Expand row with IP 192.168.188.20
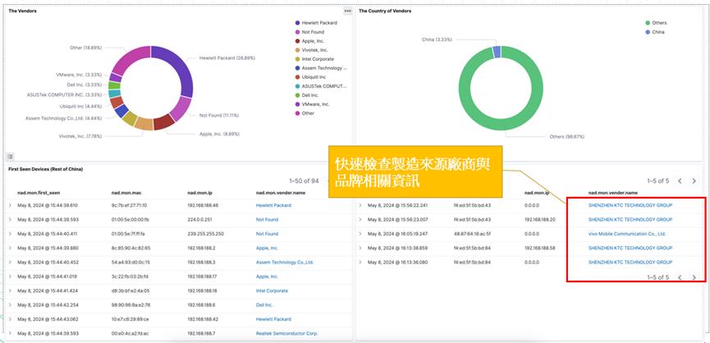The image size is (710, 343). pyautogui.click(x=360, y=219)
